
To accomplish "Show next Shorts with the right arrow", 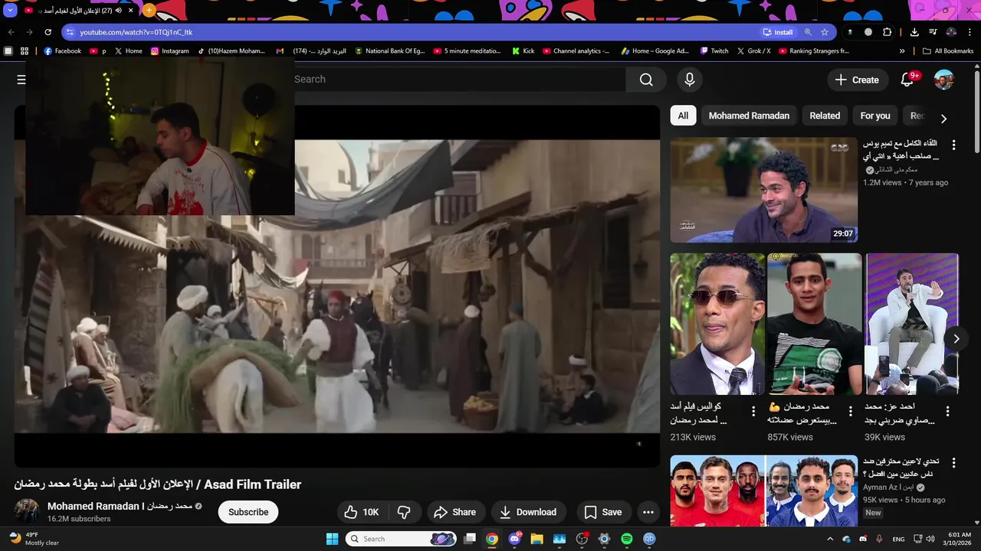I will pos(956,338).
